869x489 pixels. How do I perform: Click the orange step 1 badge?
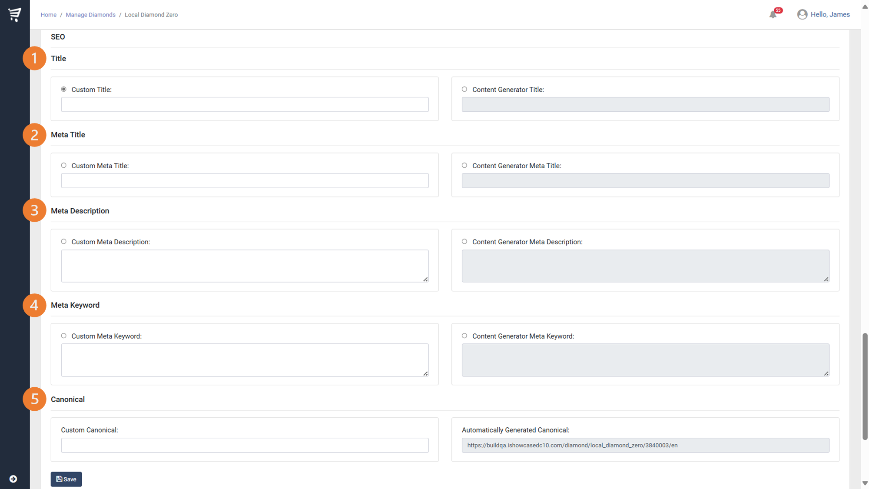click(34, 58)
